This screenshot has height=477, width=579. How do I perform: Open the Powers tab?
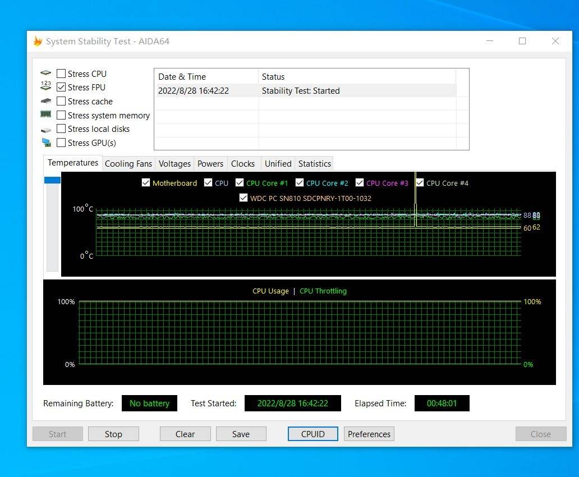coord(210,164)
